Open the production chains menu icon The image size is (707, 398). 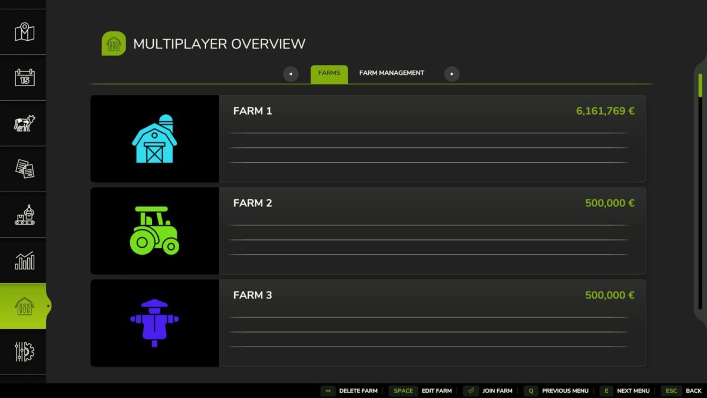[x=24, y=215]
